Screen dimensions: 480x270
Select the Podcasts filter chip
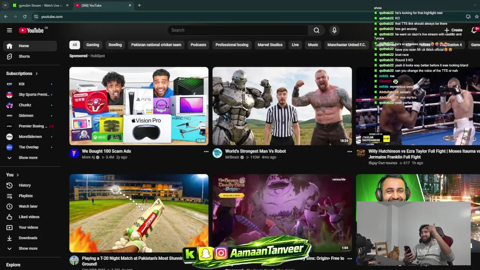pyautogui.click(x=198, y=45)
